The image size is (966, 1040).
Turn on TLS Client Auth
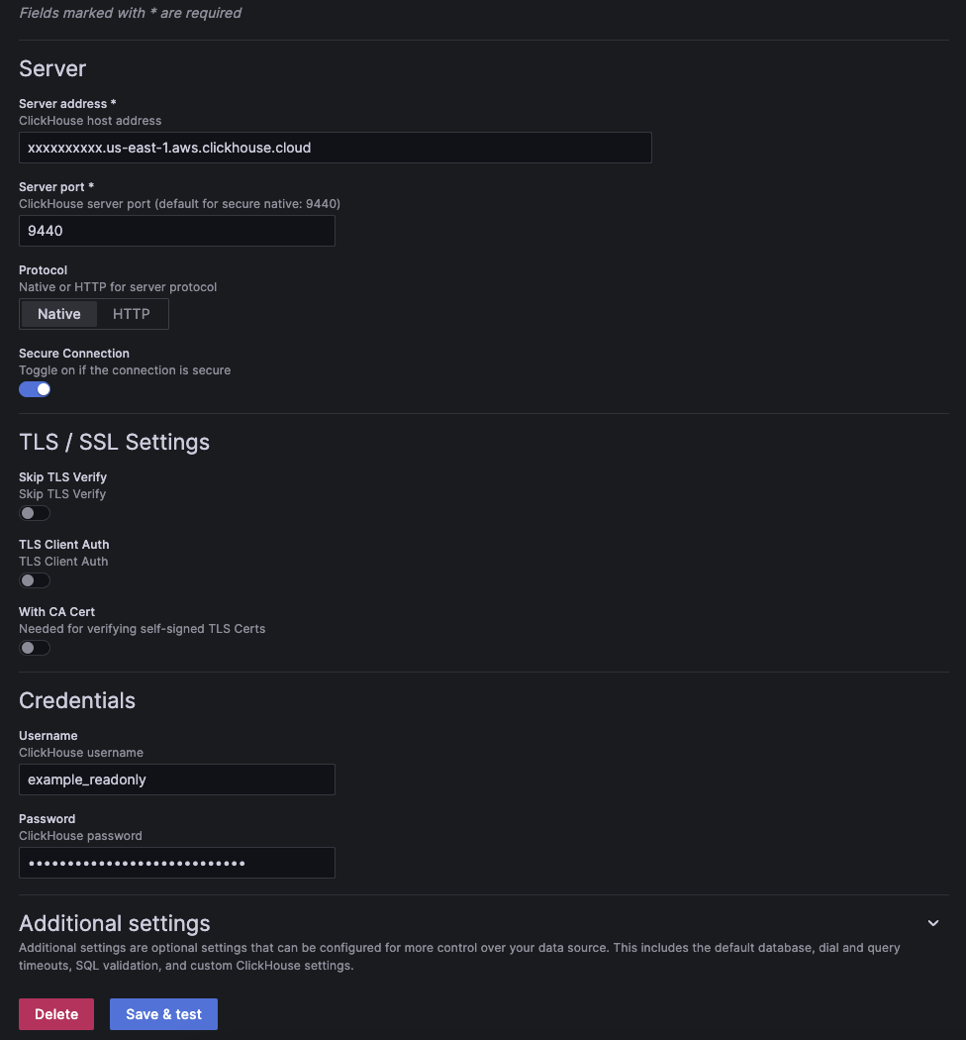tap(35, 579)
